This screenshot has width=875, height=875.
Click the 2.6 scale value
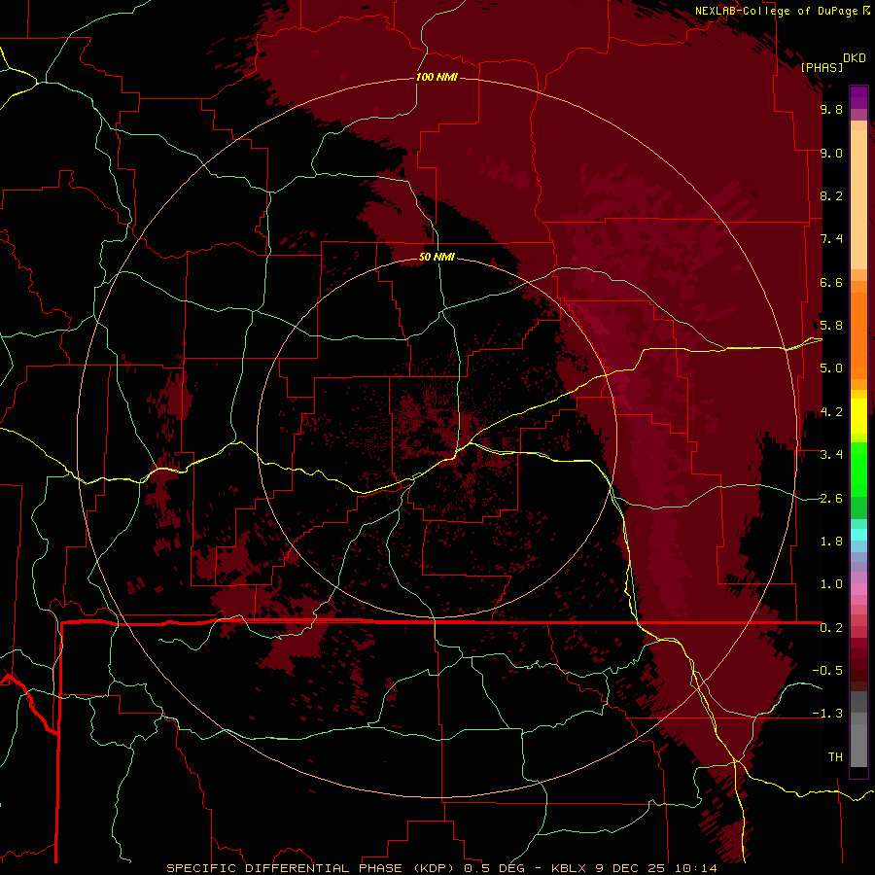click(831, 498)
